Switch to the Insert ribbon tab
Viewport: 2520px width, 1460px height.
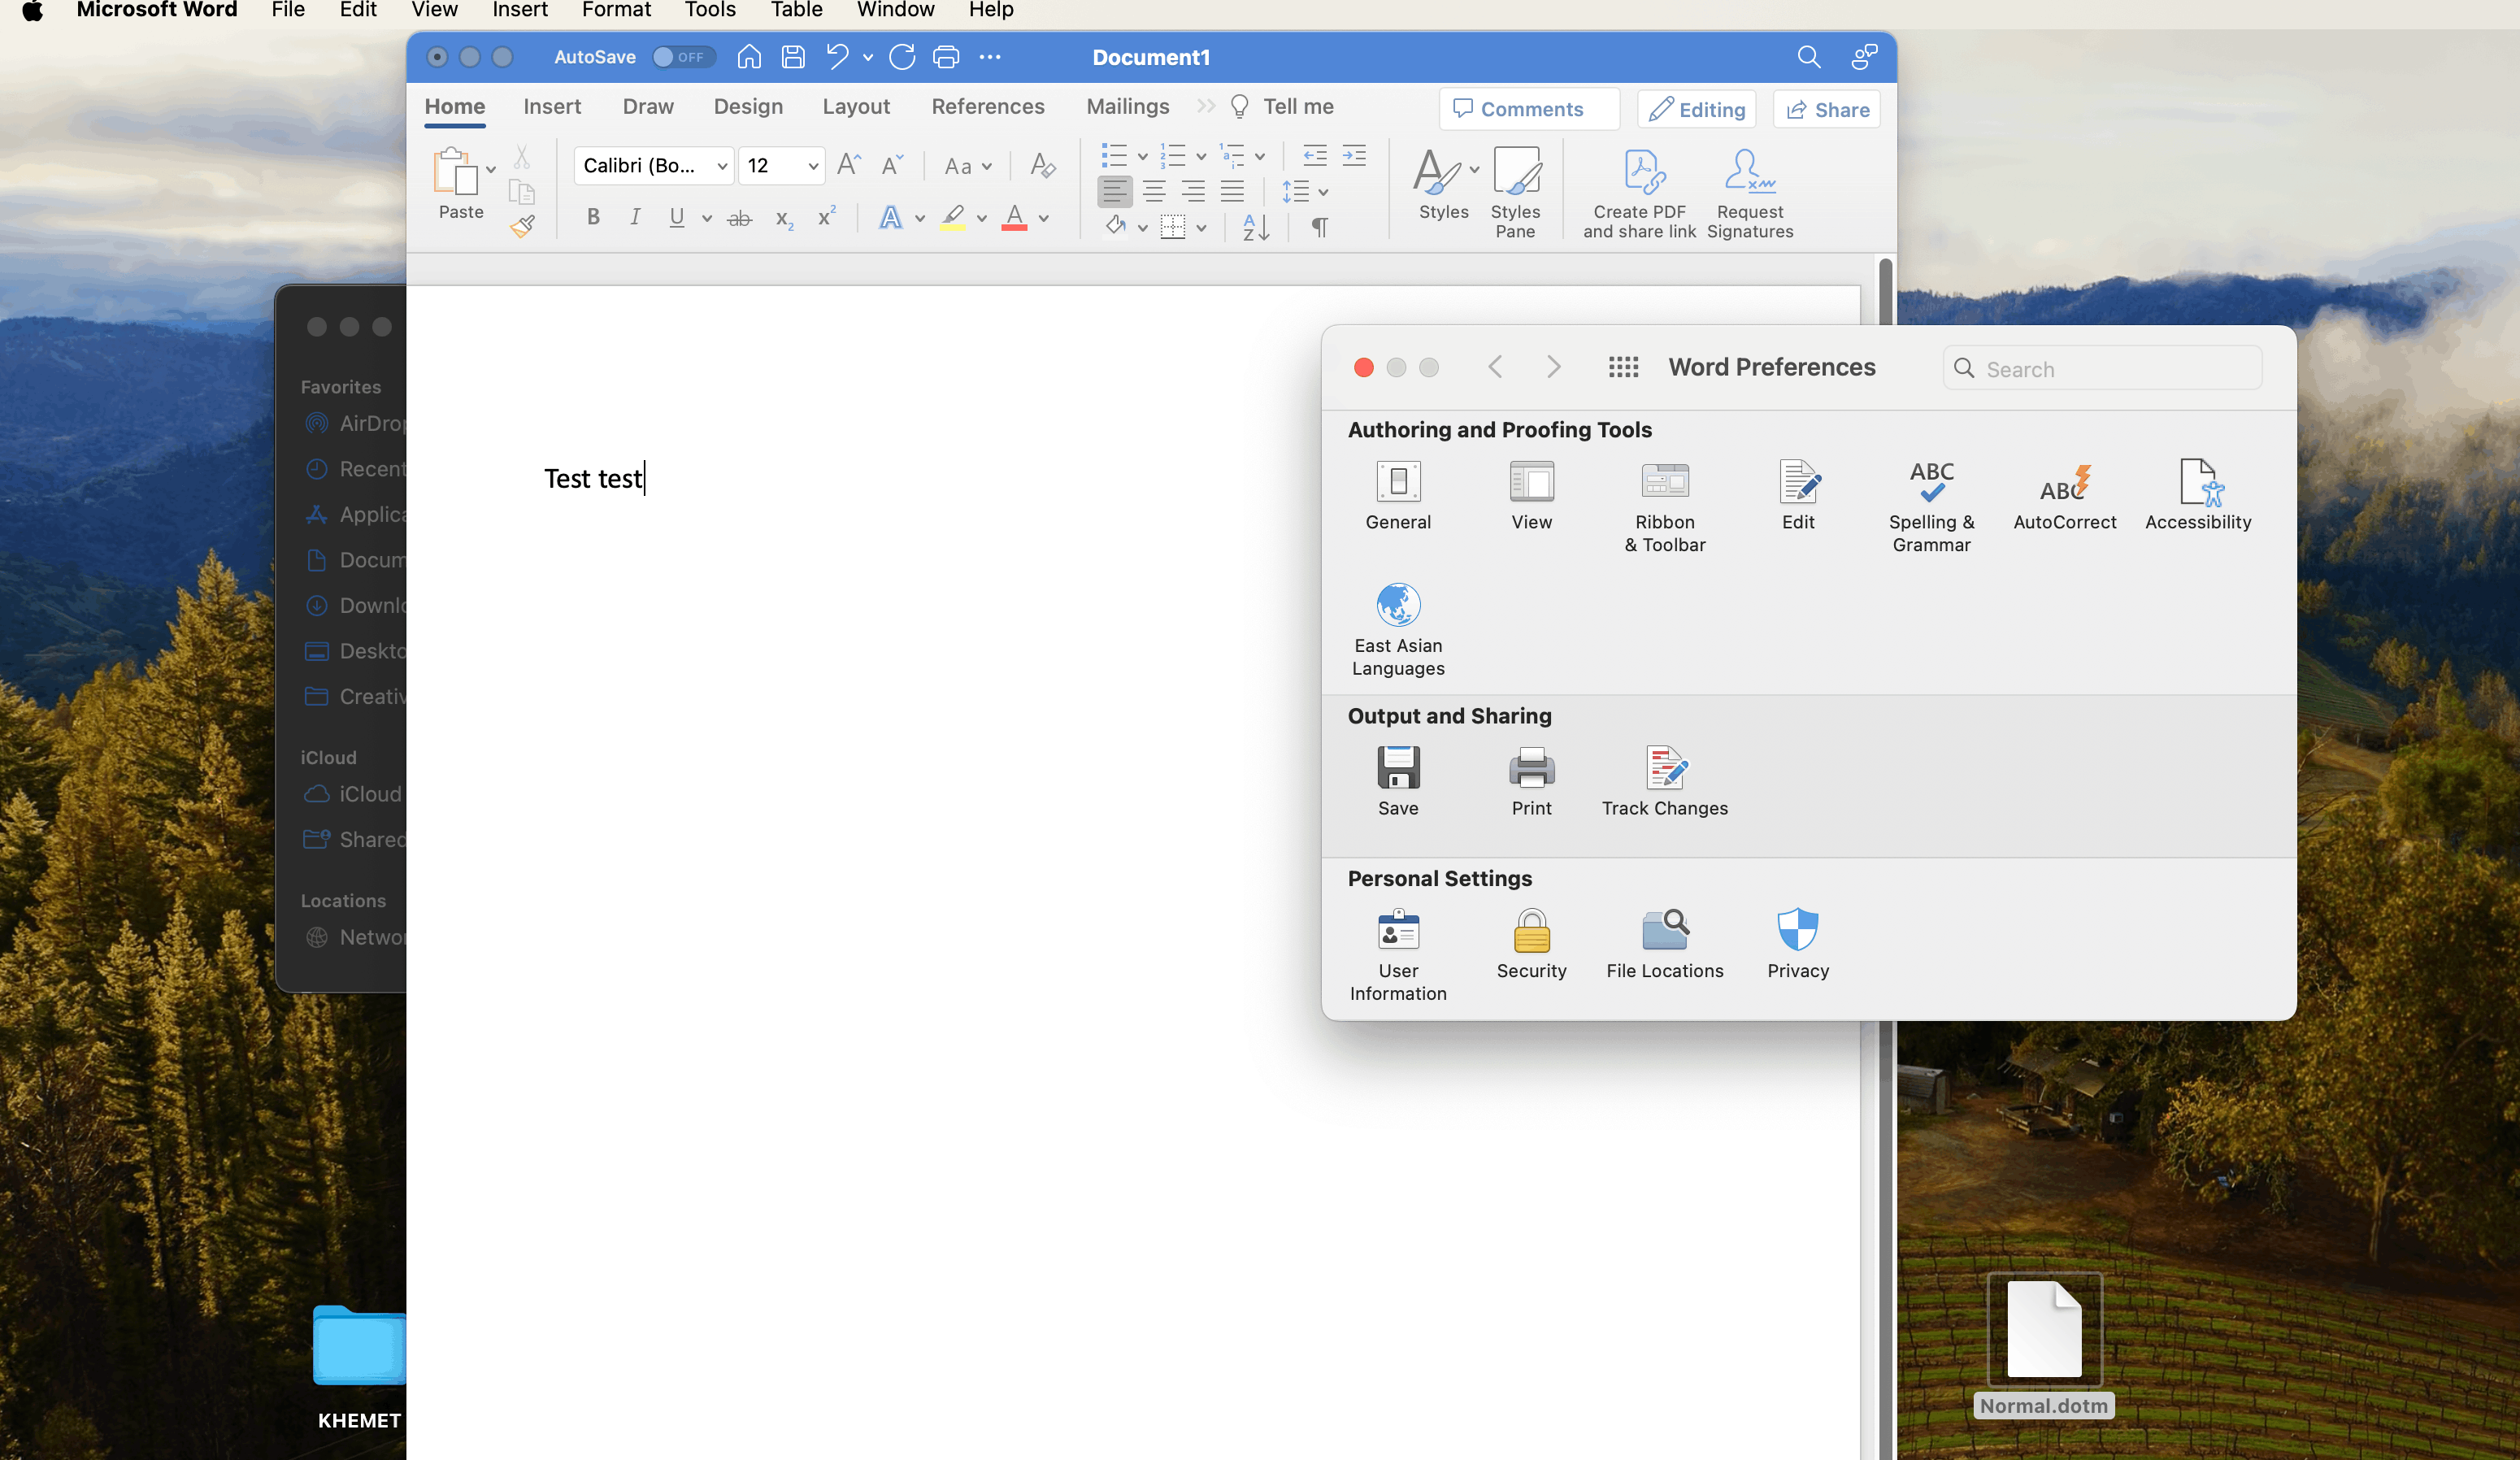tap(552, 106)
